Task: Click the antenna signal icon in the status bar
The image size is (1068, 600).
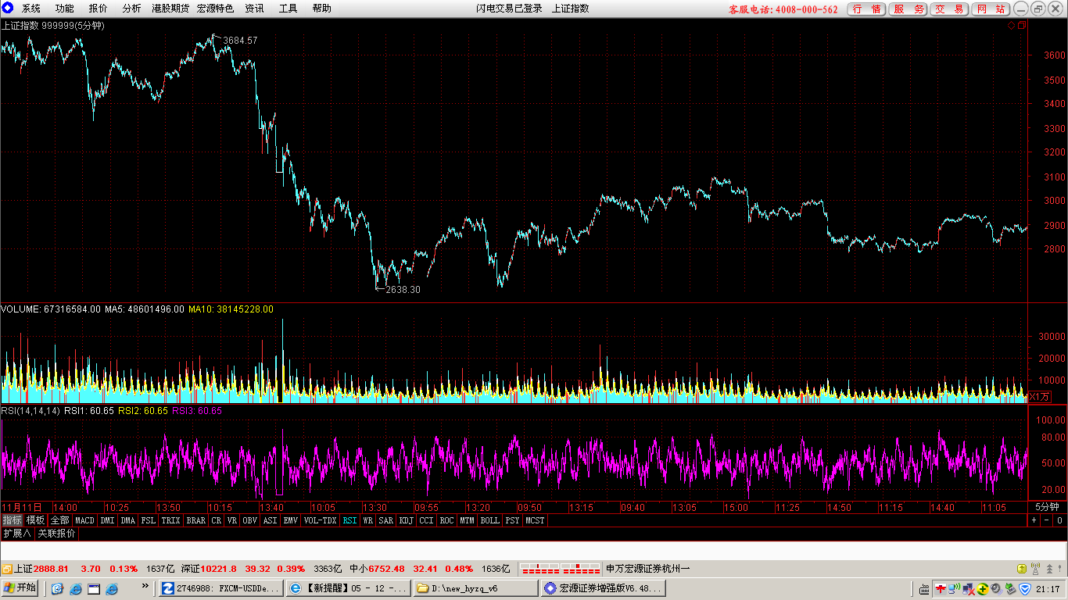Action: [x=1035, y=569]
